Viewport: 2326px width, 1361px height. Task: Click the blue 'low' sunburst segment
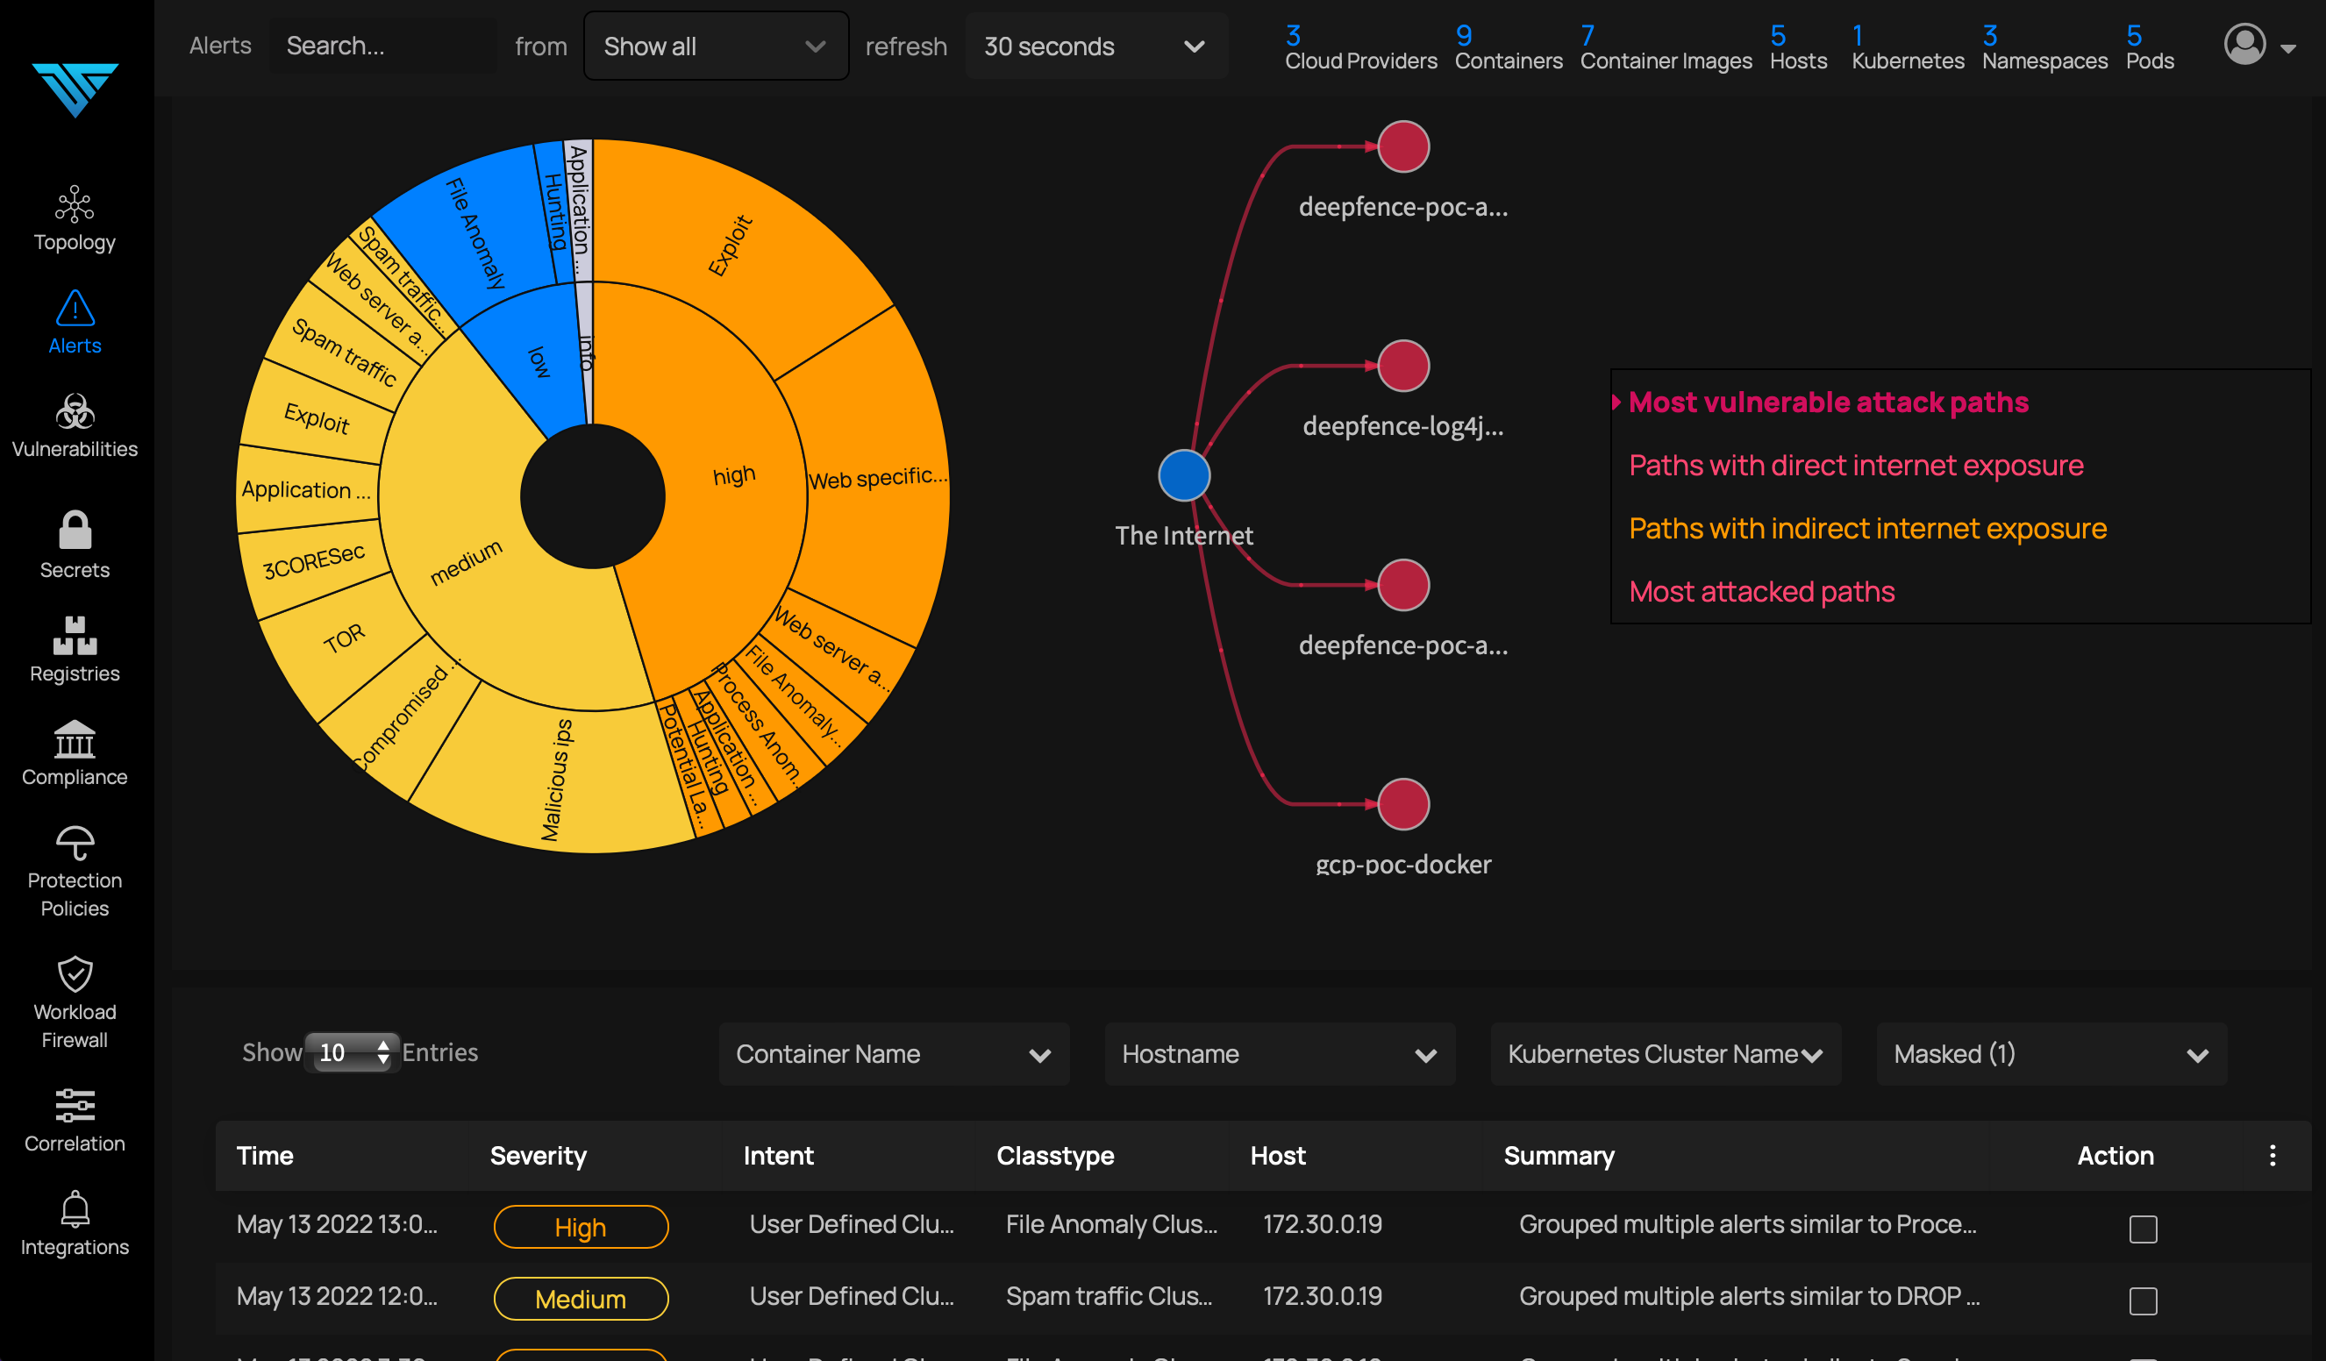tap(539, 363)
